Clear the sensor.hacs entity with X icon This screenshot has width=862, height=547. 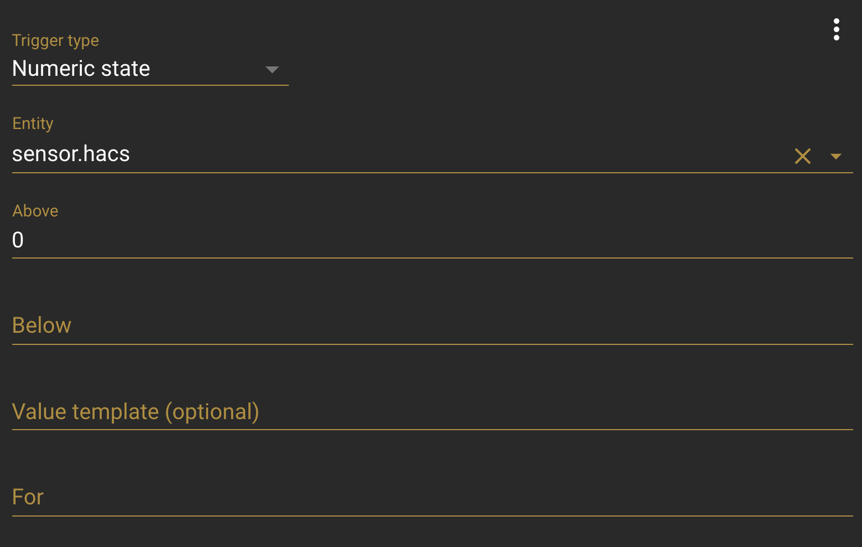pos(802,156)
